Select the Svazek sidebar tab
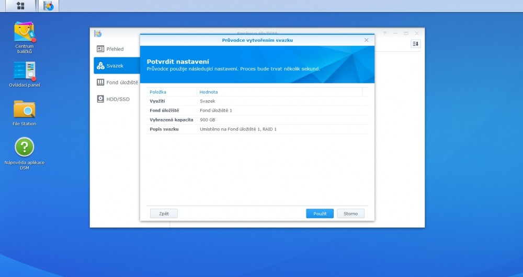This screenshot has height=277, width=523. pos(115,66)
